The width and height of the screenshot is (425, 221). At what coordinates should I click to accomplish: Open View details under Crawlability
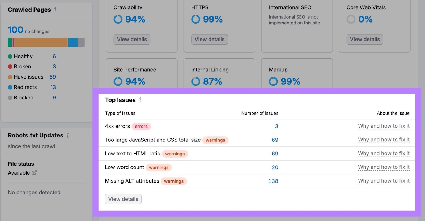[132, 39]
